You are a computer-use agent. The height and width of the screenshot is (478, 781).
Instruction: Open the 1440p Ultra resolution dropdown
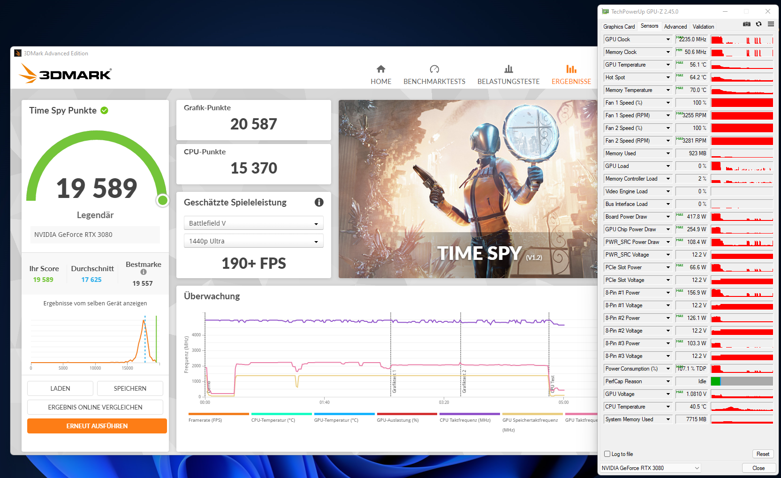coord(253,241)
